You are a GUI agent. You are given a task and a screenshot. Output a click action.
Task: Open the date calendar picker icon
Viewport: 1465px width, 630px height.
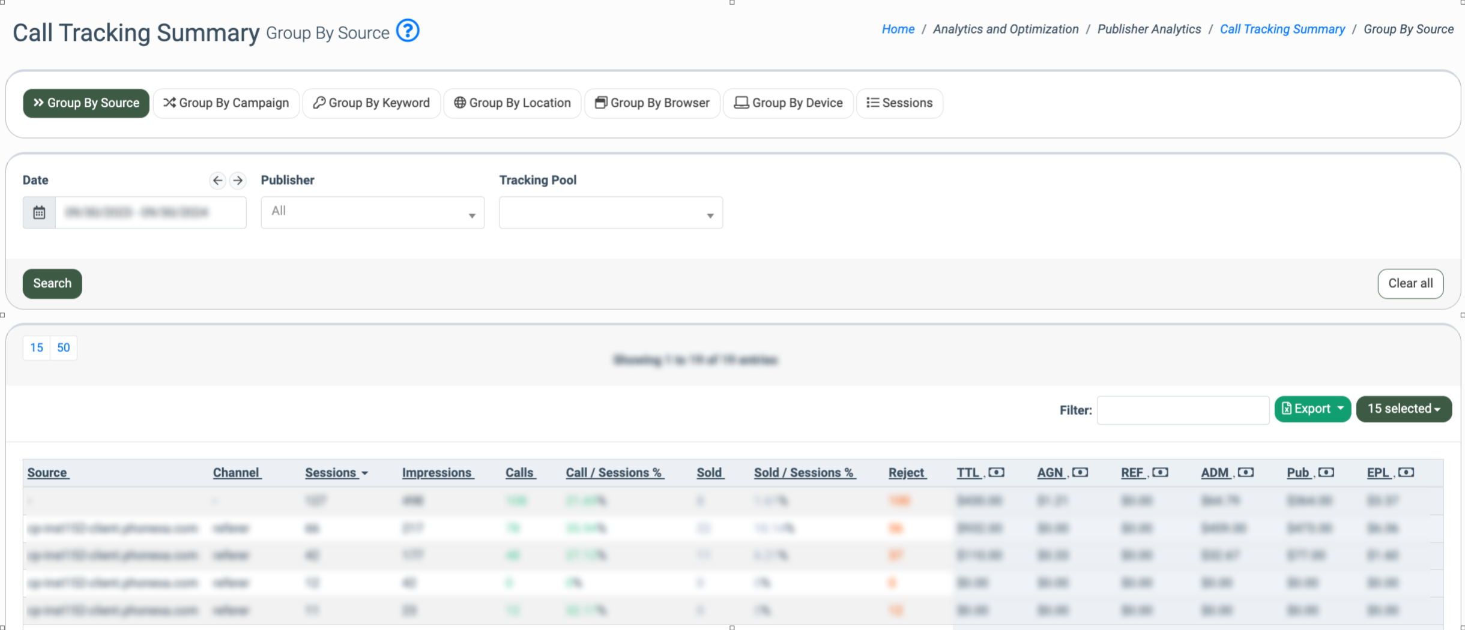tap(39, 212)
